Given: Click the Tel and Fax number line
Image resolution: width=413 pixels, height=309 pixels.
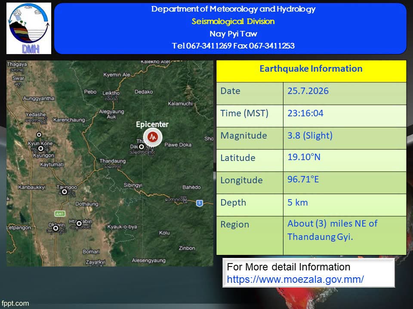Looking at the screenshot, I should click(233, 46).
